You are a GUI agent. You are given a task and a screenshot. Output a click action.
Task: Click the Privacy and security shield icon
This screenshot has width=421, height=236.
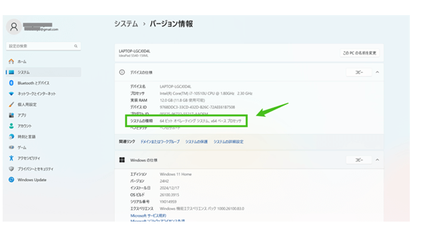point(11,169)
